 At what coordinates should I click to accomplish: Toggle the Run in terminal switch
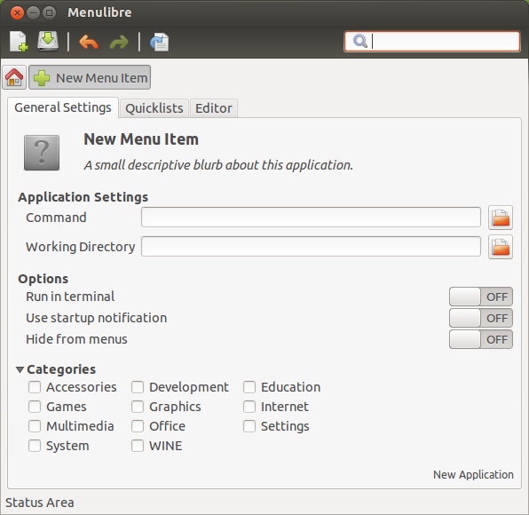[x=481, y=297]
